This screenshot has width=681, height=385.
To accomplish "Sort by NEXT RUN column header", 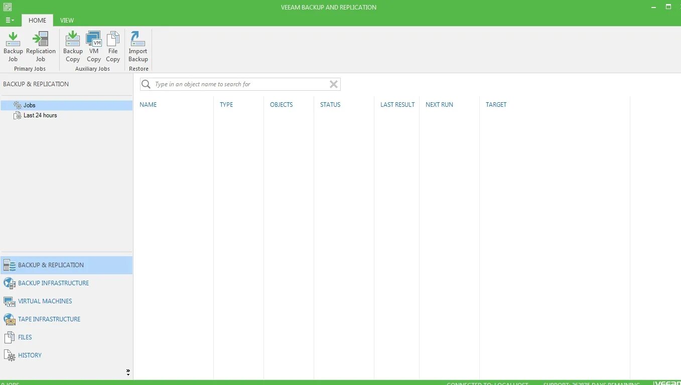I will 439,105.
